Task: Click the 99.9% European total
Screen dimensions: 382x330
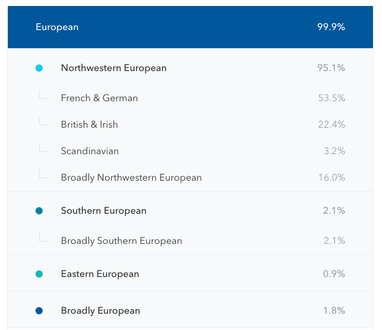Action: (x=331, y=27)
